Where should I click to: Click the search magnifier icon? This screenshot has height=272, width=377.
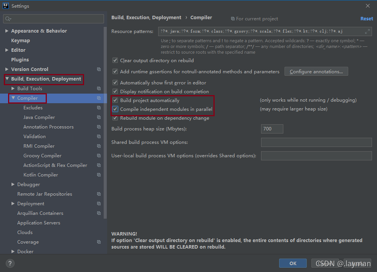[8, 19]
